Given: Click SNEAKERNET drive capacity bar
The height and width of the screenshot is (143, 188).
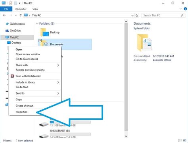Looking at the screenshot, I should tap(70, 134).
